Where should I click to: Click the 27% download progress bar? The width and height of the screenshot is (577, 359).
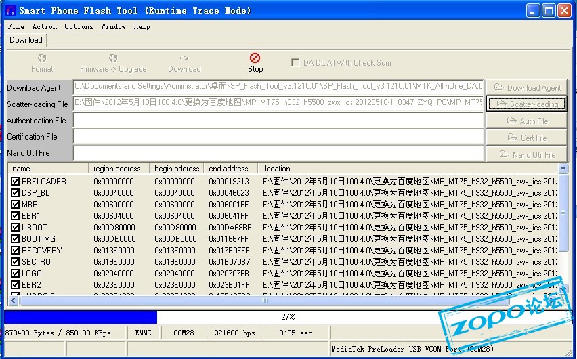pyautogui.click(x=288, y=317)
